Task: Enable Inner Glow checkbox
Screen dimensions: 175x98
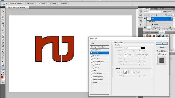Action: (x=92, y=59)
